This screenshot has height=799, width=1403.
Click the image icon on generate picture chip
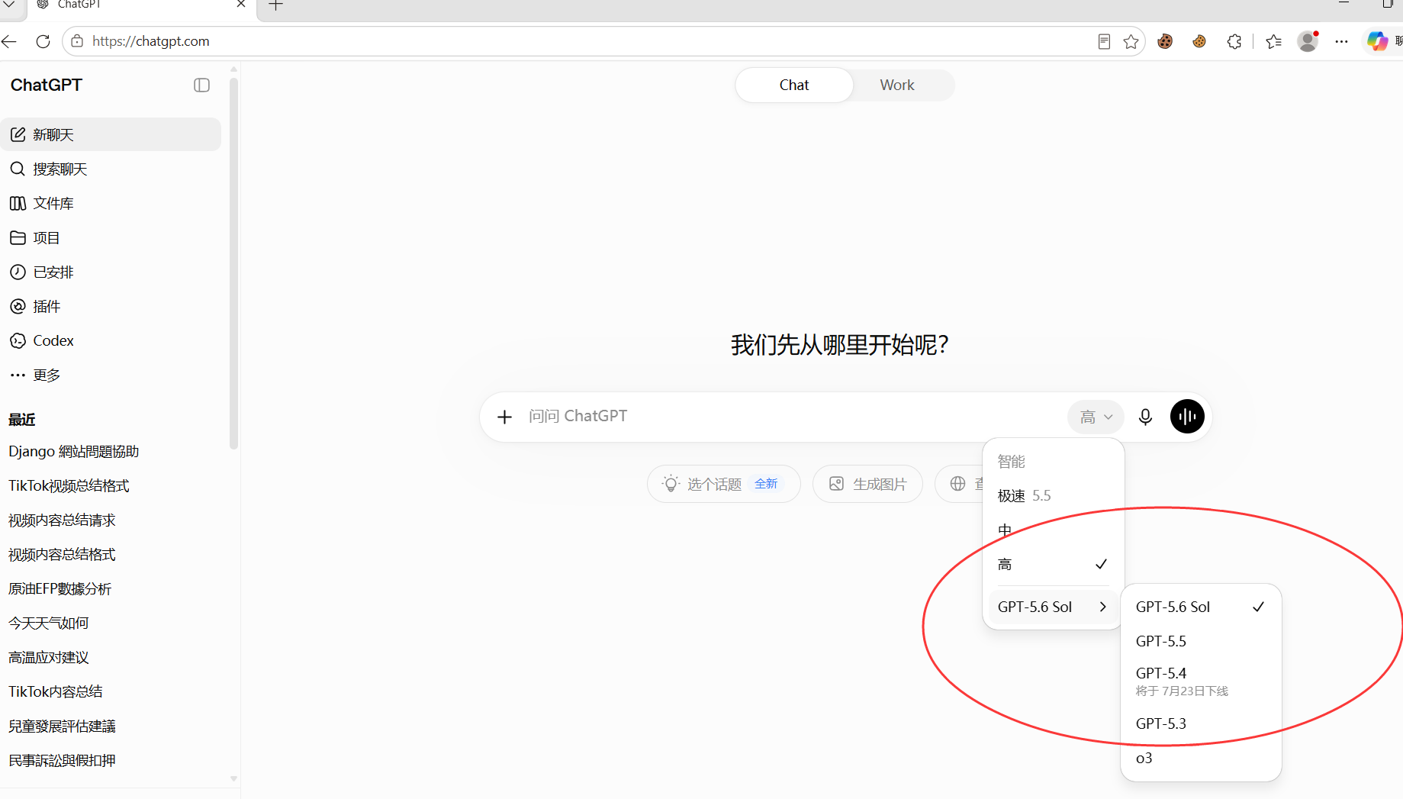836,484
